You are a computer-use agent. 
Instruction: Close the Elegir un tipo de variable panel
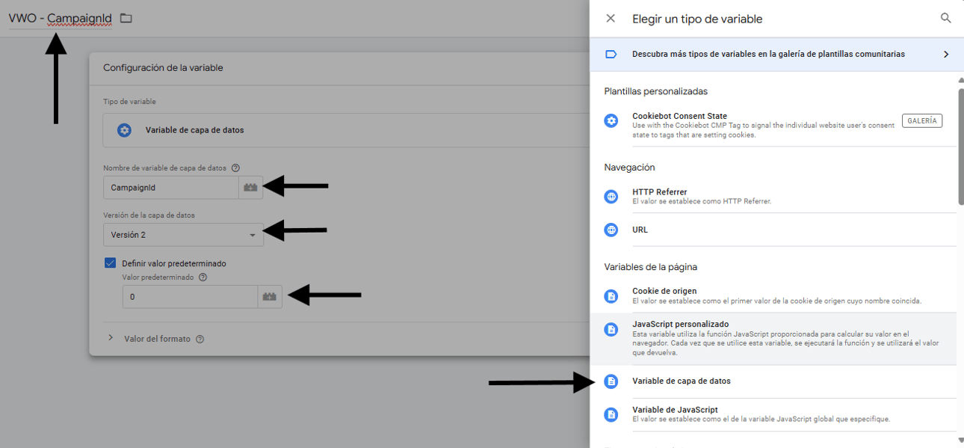point(611,19)
